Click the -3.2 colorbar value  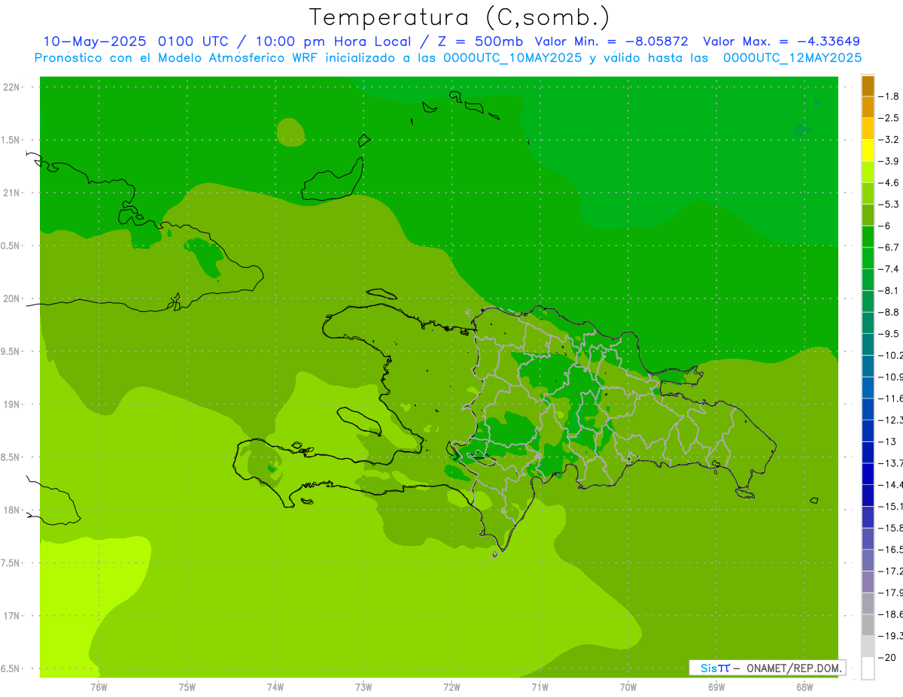point(888,140)
